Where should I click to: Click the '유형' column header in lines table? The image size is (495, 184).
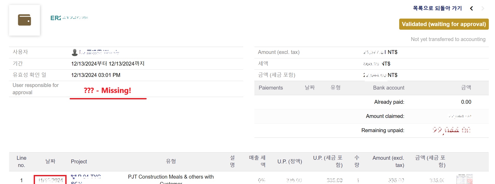pyautogui.click(x=171, y=162)
